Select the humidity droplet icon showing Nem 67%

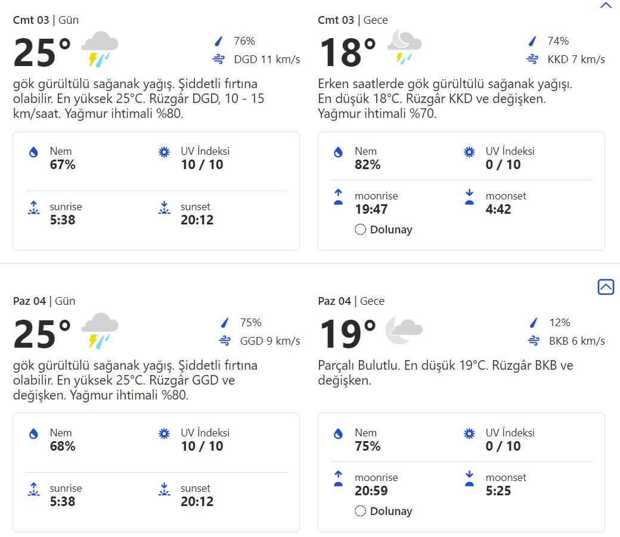[34, 152]
